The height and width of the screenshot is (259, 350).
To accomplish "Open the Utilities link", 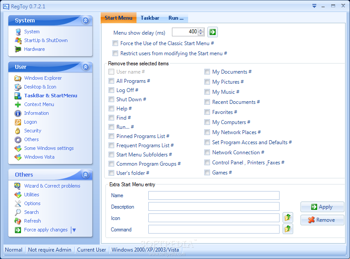I will [x=31, y=195].
